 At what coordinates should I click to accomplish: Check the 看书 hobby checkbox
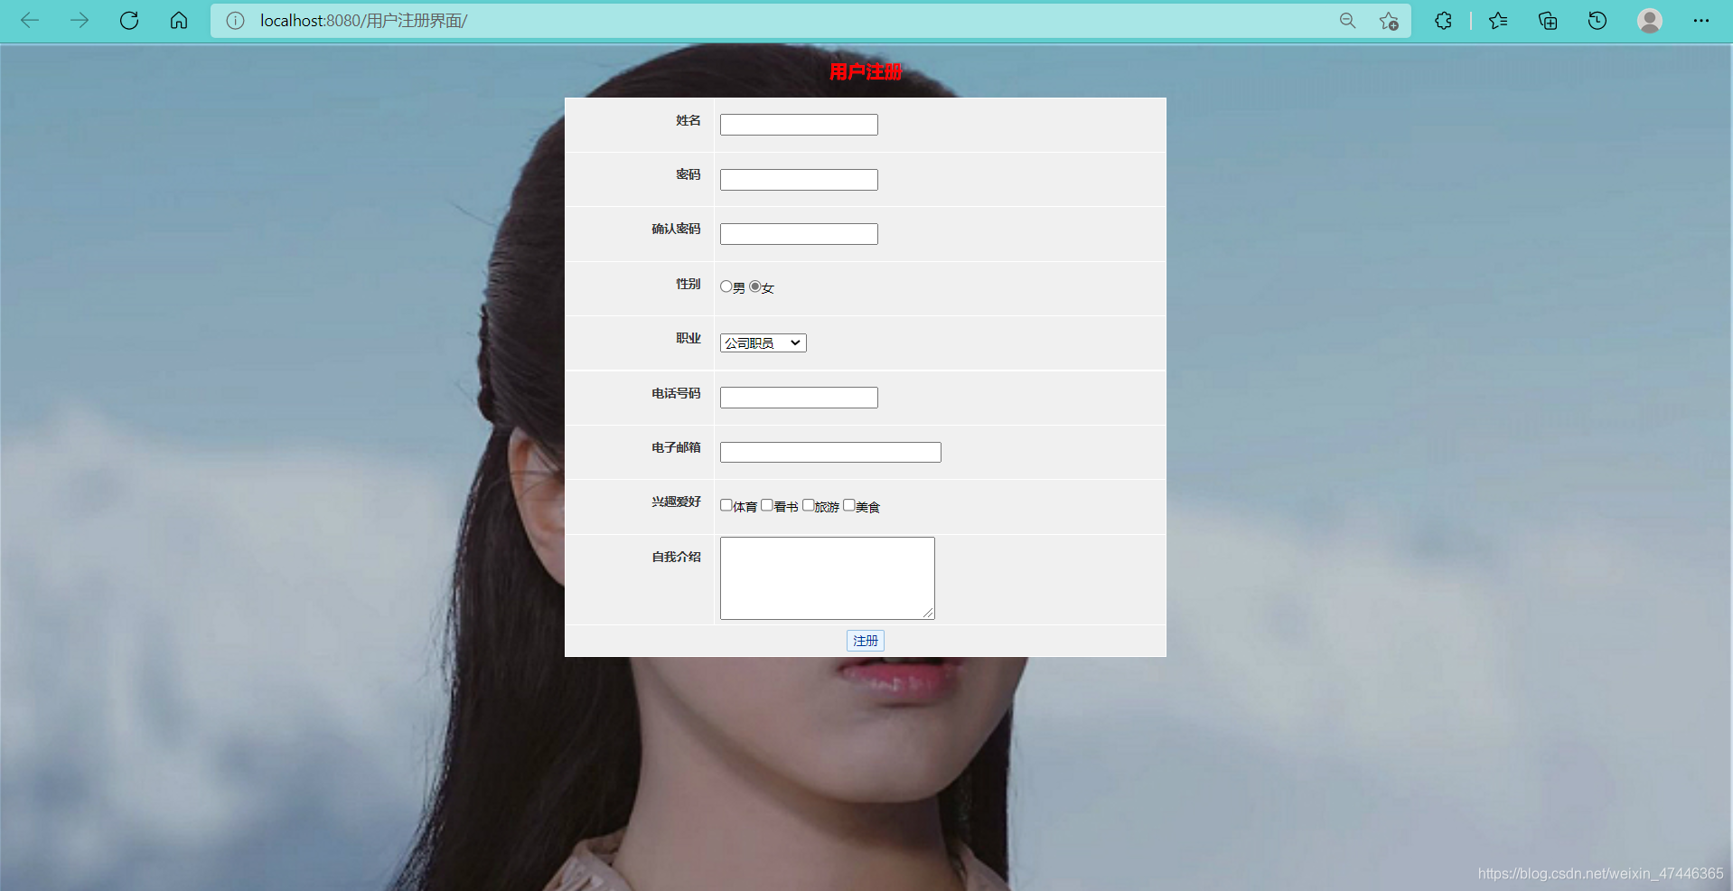point(767,505)
